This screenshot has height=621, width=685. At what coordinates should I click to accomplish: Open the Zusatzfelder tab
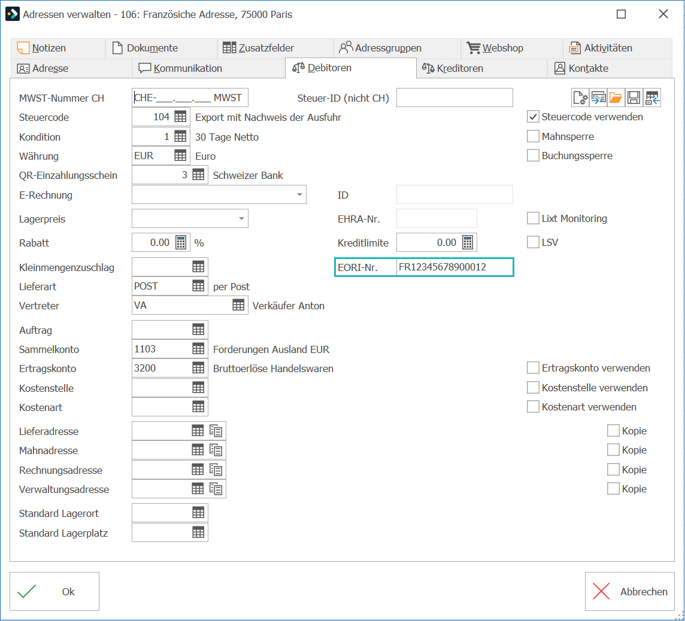click(x=275, y=48)
